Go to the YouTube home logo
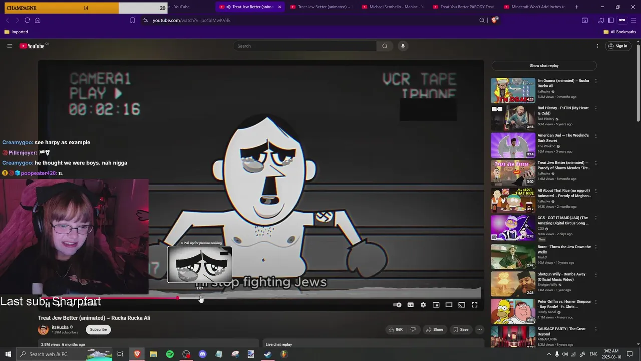Viewport: 641px width, 361px height. [33, 46]
